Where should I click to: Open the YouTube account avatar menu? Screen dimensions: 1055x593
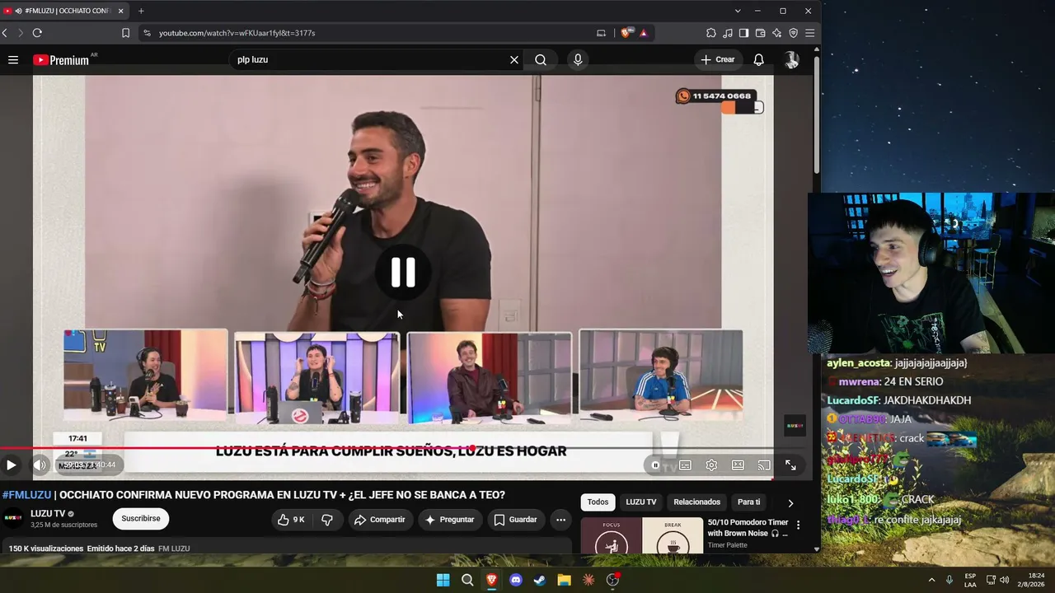point(791,59)
